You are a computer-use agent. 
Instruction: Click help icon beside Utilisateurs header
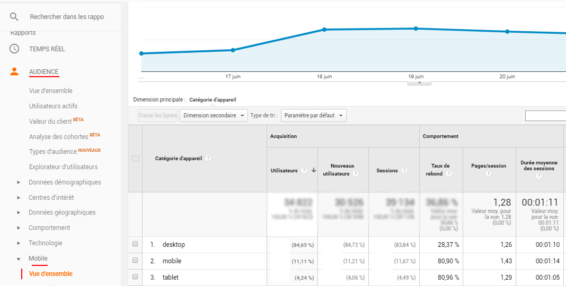tap(304, 170)
